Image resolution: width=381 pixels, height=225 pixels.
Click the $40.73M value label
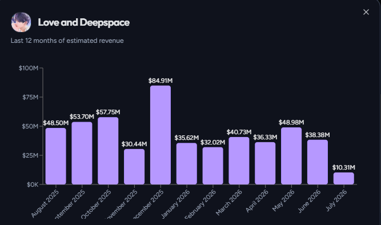click(239, 132)
